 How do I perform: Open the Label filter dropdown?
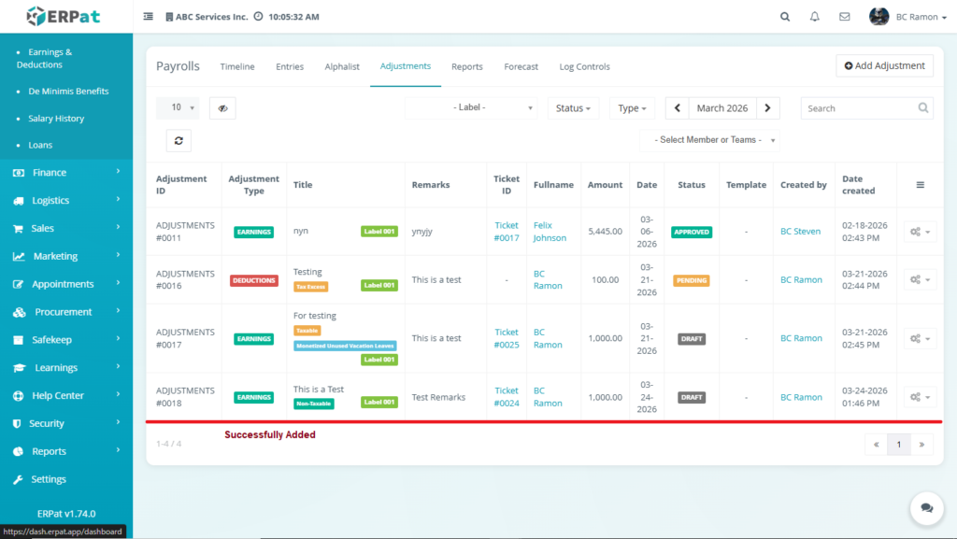pos(471,108)
